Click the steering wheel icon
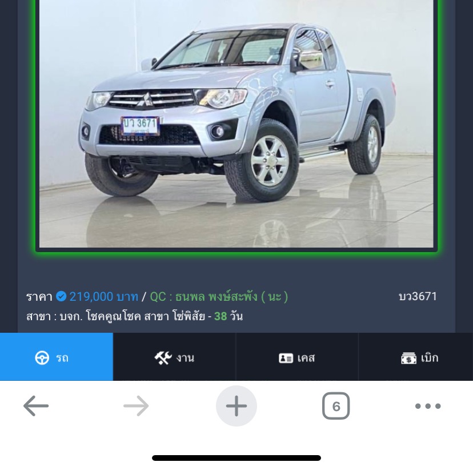 click(42, 358)
